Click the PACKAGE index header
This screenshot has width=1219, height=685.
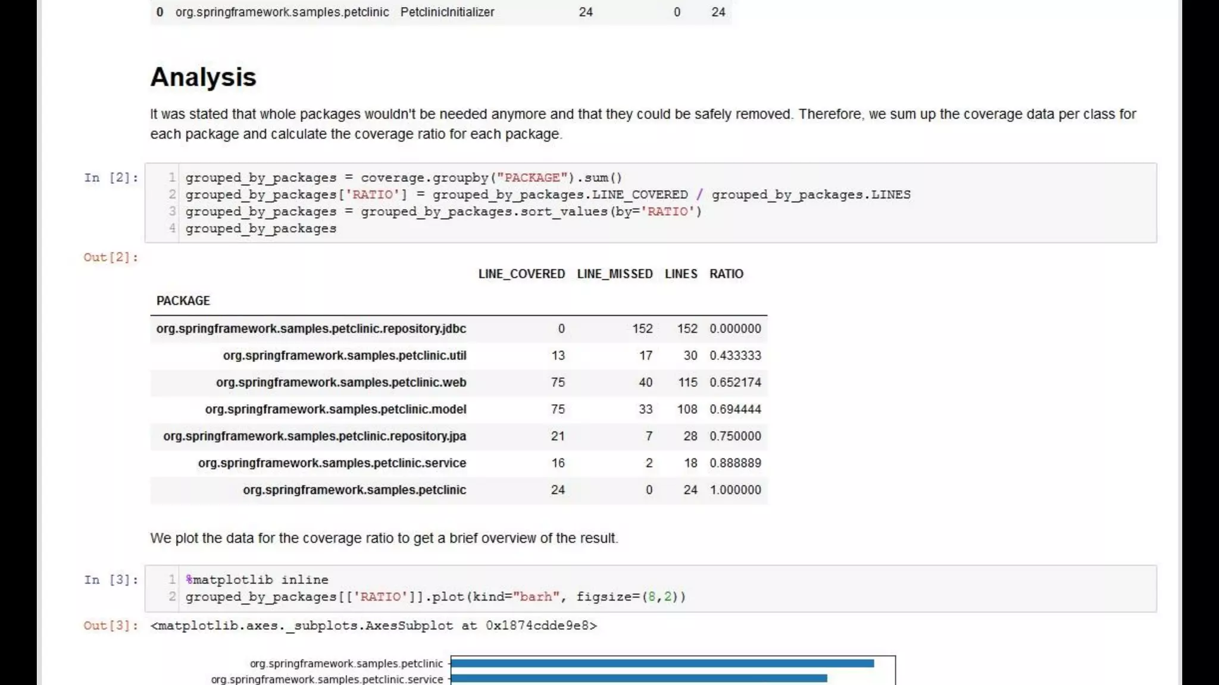click(183, 301)
